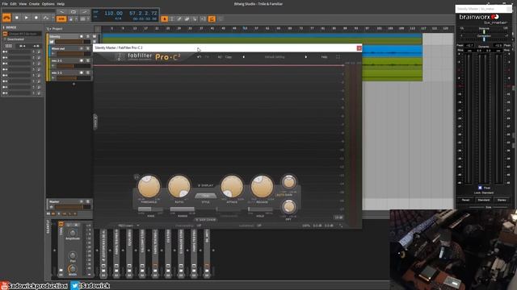517x290 pixels.
Task: Open the Help menu
Action: 61,4
